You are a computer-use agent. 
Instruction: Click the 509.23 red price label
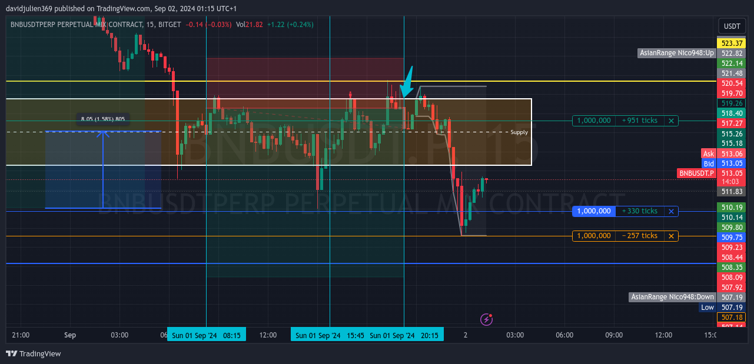732,247
